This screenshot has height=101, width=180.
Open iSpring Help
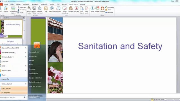[x=93, y=9]
